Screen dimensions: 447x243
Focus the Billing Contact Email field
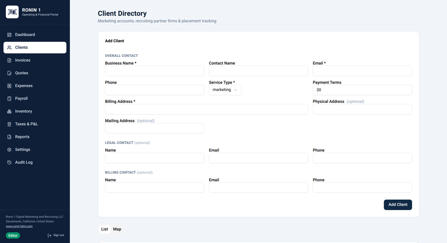[x=259, y=187]
